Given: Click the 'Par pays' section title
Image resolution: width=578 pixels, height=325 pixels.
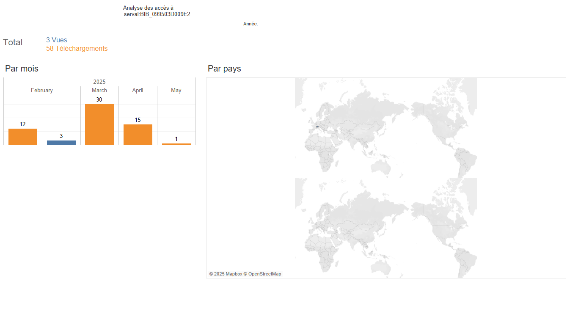Looking at the screenshot, I should click(x=224, y=69).
